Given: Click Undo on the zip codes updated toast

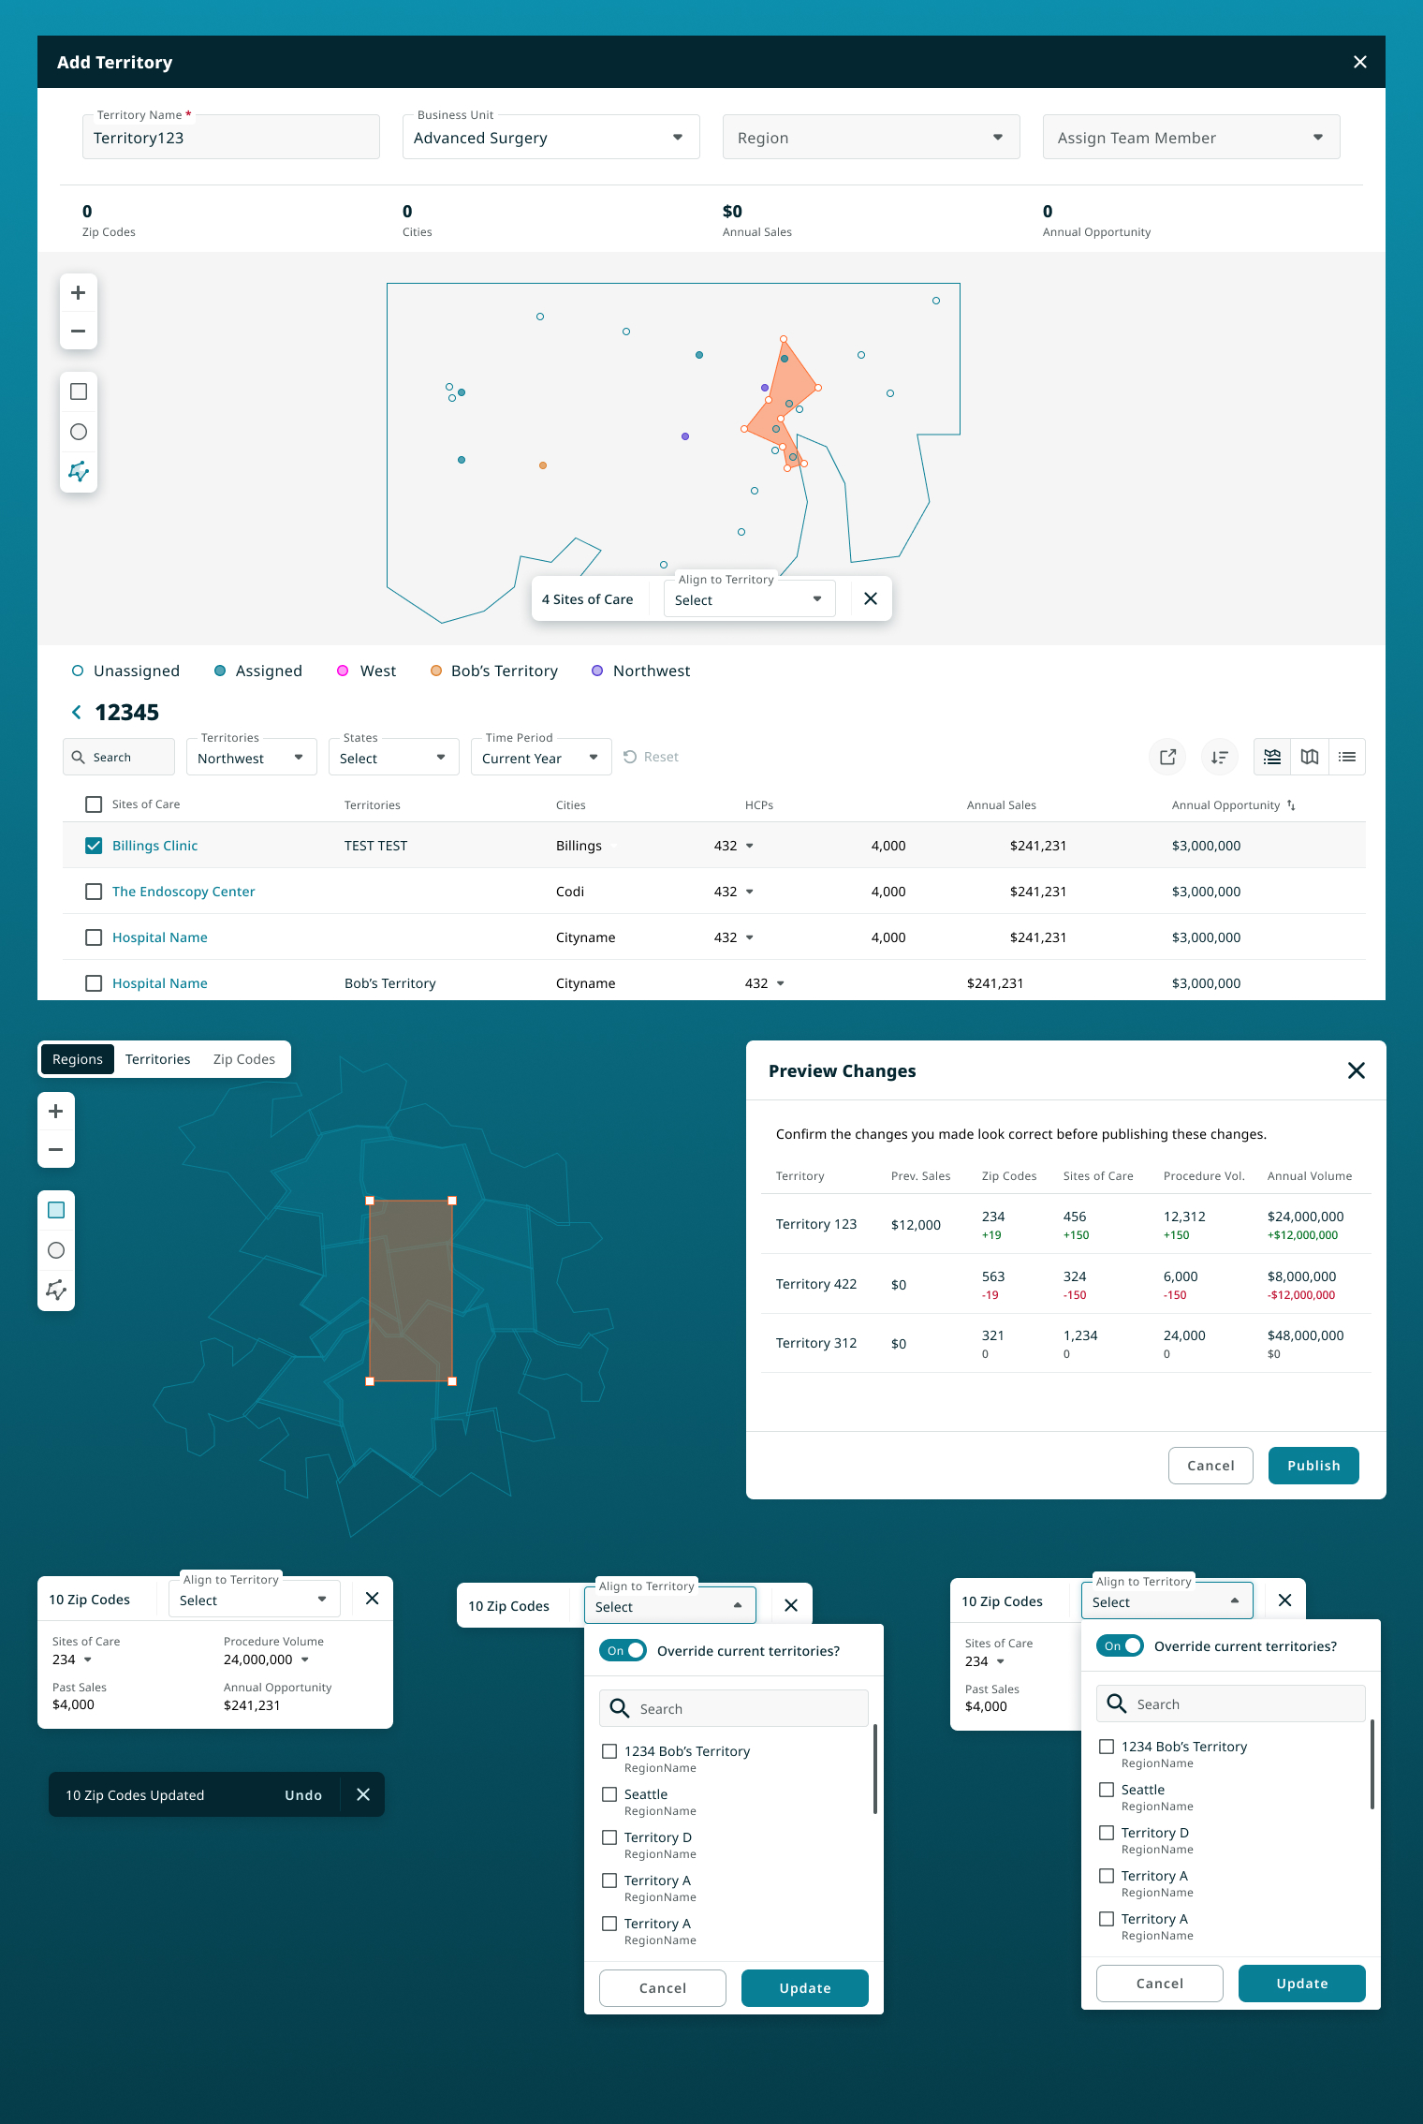Looking at the screenshot, I should click(x=303, y=1795).
